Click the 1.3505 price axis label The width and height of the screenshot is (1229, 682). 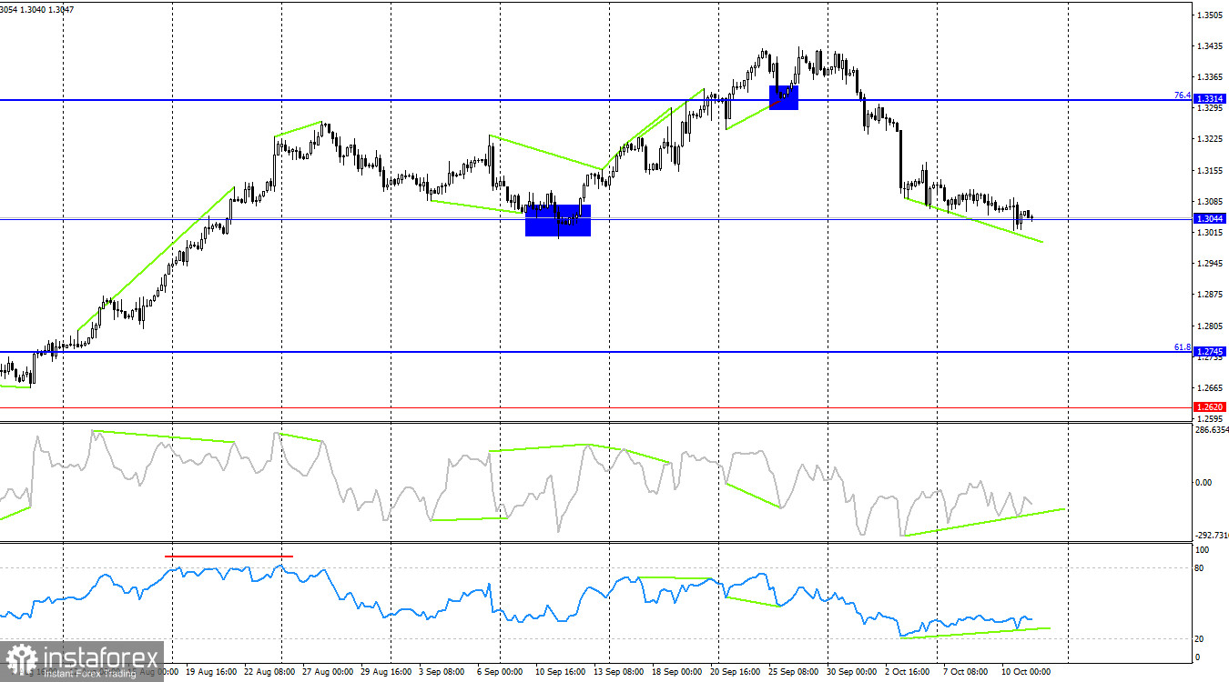pyautogui.click(x=1210, y=15)
